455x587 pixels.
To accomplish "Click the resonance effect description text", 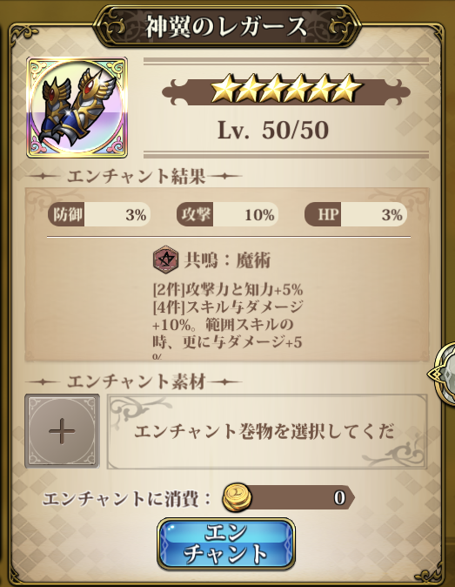I will (x=228, y=320).
